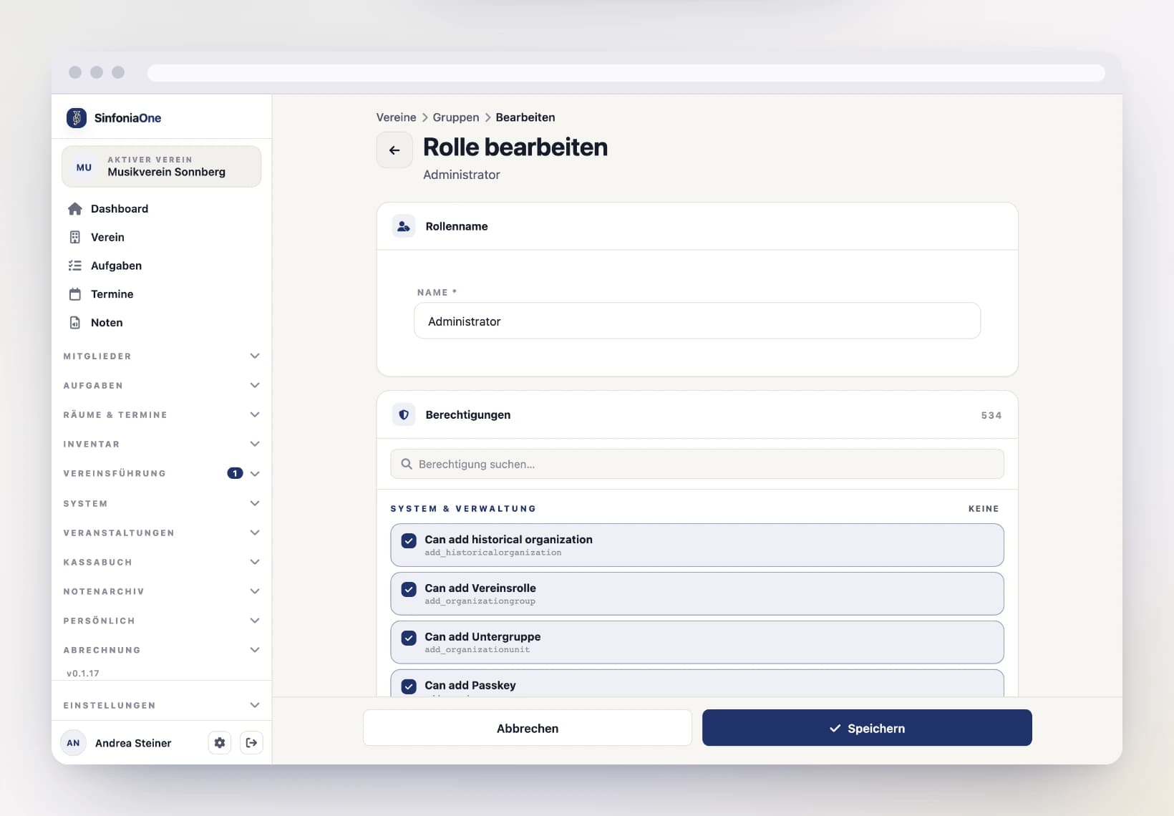
Task: Expand the Einstellungen section
Action: click(162, 705)
